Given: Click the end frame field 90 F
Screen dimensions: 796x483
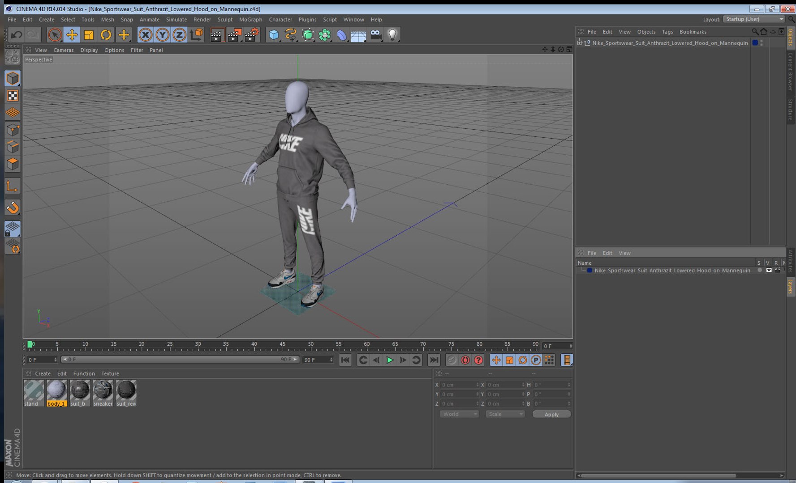Looking at the screenshot, I should [318, 360].
